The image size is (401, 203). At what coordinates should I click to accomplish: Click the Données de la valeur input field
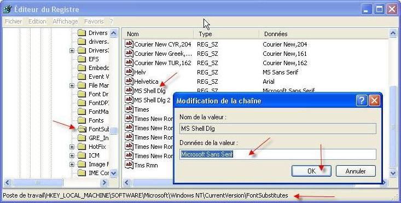278,154
